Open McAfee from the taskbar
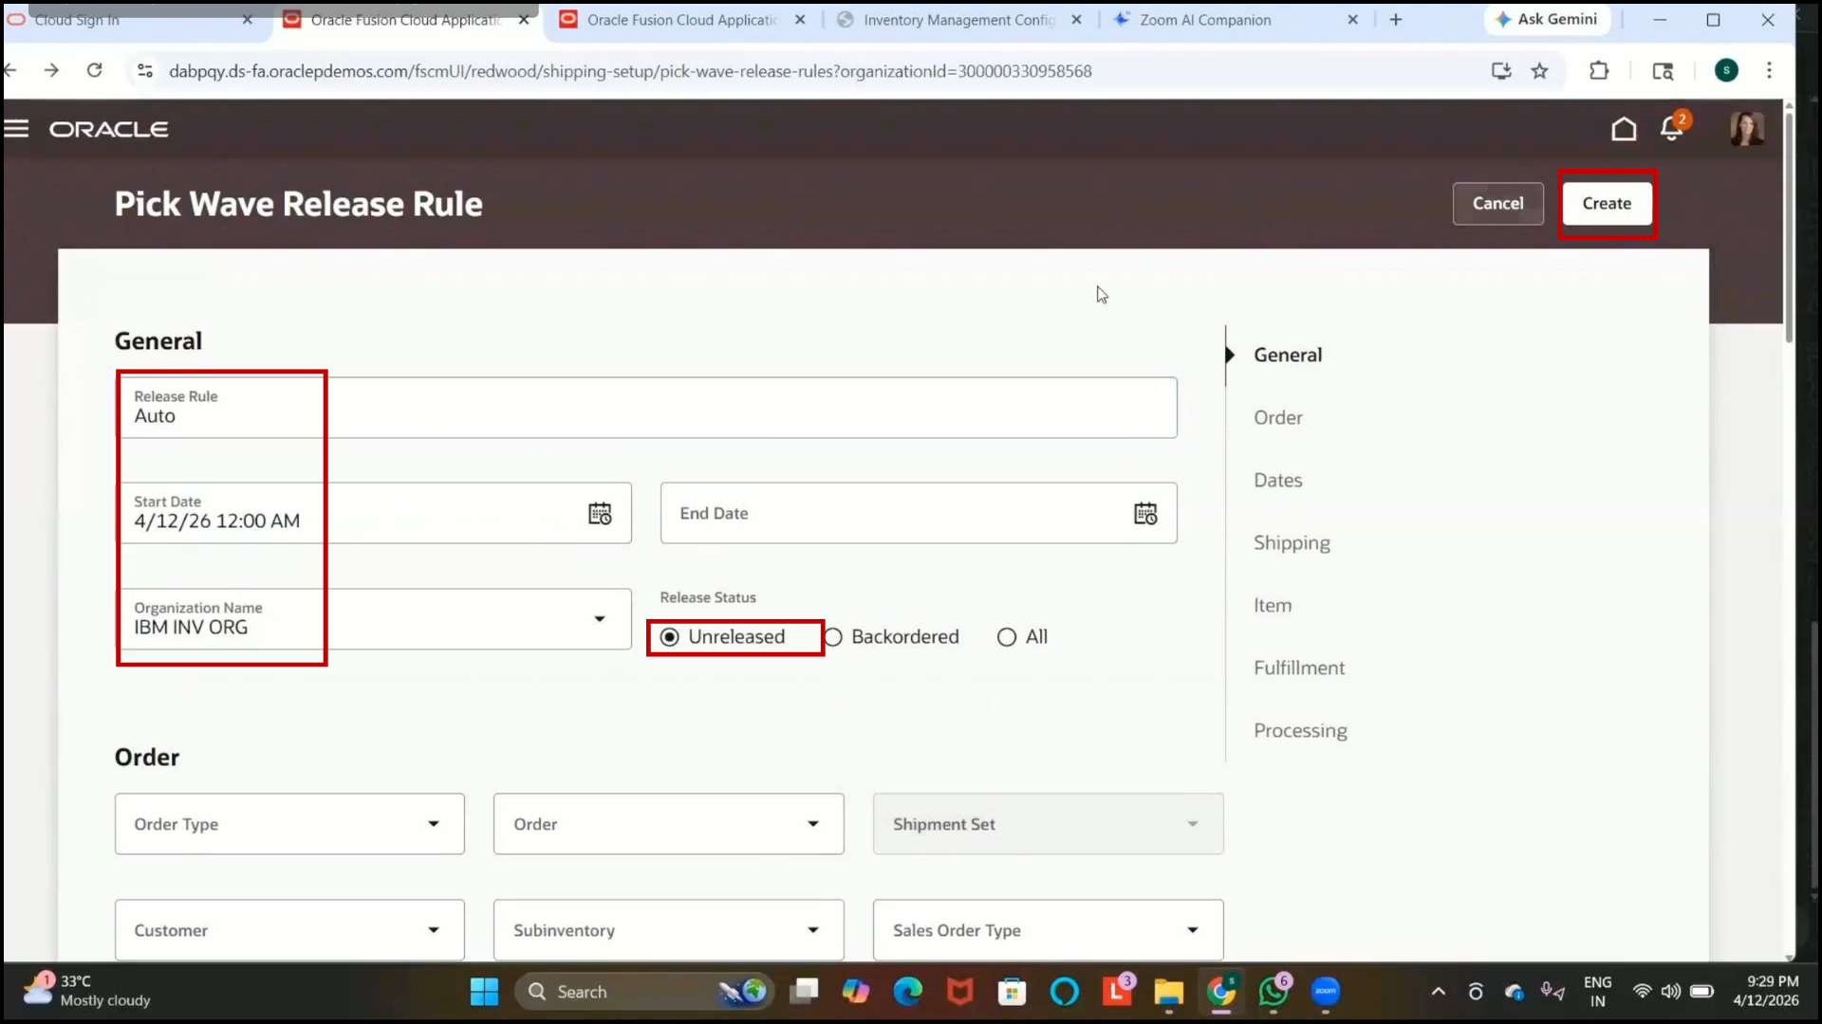 point(960,992)
